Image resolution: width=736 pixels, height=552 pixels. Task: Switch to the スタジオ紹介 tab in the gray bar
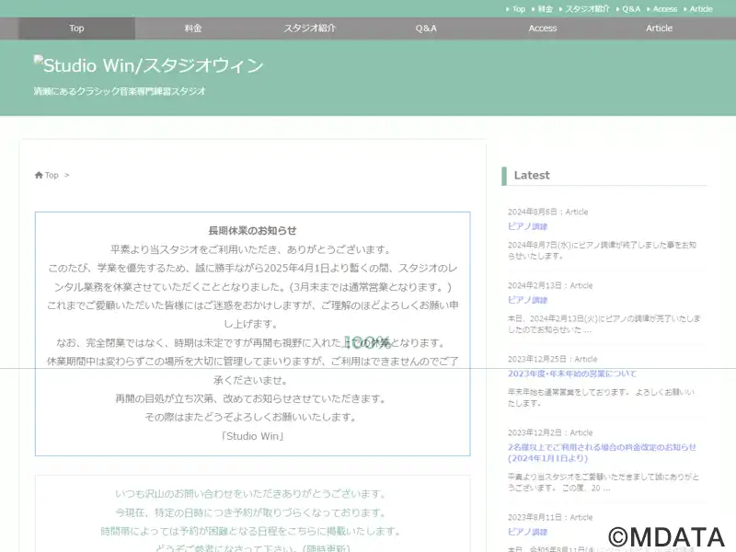pos(309,29)
